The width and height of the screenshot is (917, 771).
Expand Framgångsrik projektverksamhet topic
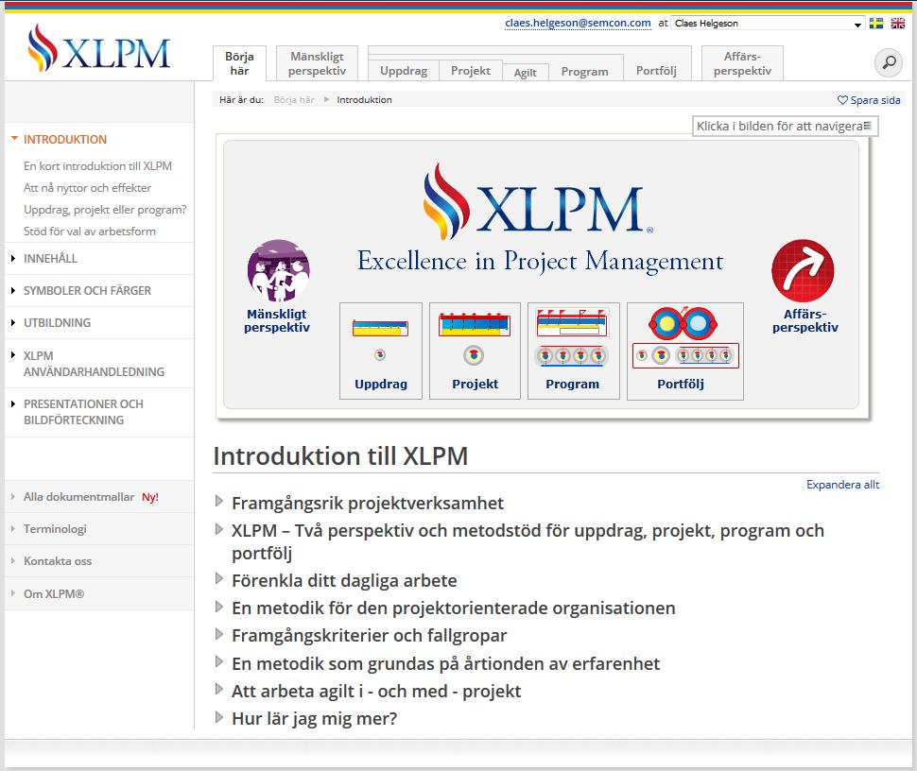point(219,501)
